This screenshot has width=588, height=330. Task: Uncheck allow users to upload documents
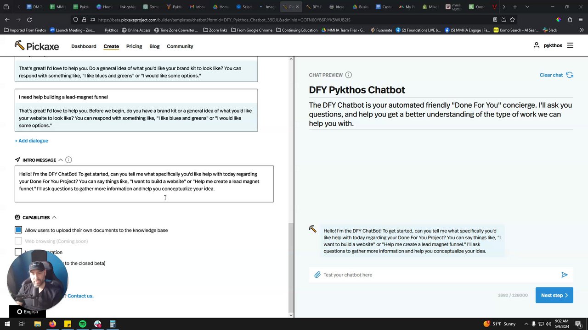(x=18, y=230)
